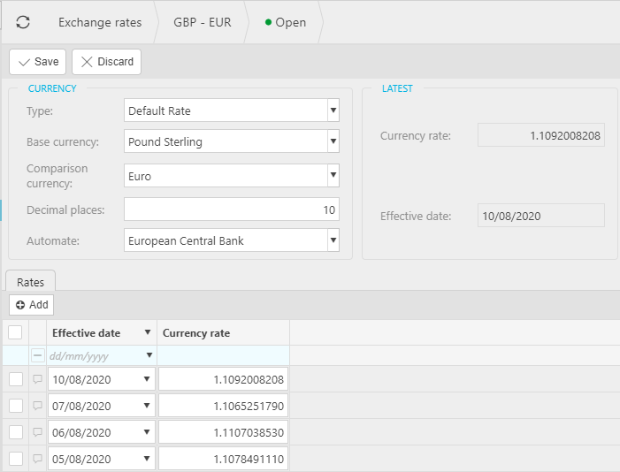The width and height of the screenshot is (620, 472).
Task: Click the refresh icon in breadcrumb bar
Action: [22, 22]
